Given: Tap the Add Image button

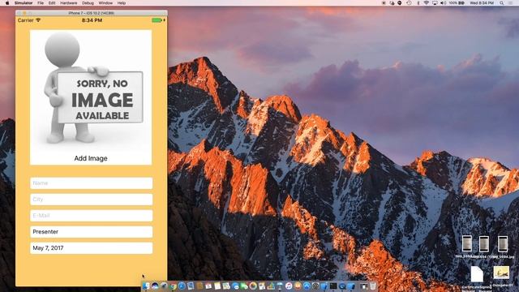Looking at the screenshot, I should (91, 158).
